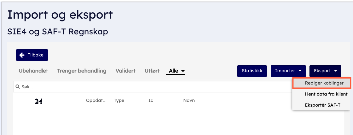Viewport: 353px width, 135px height.
Task: Switch to the Ubehandlet tab
Action: pos(33,71)
